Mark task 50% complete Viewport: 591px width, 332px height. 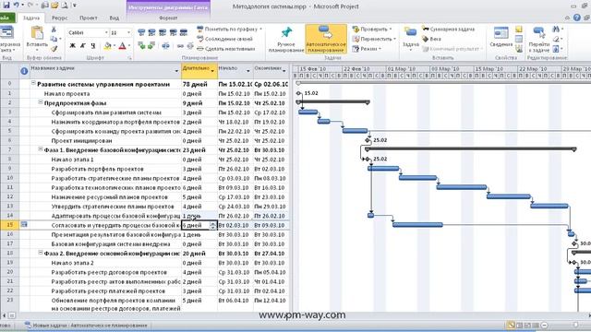pos(163,33)
